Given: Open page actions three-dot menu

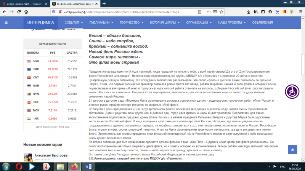Looking at the screenshot, I should (x=209, y=12).
